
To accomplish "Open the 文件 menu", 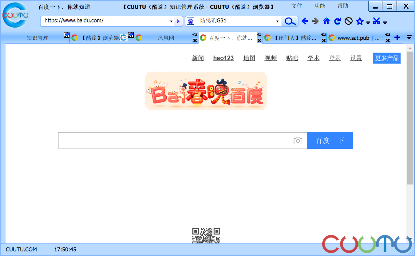I will click(x=297, y=6).
